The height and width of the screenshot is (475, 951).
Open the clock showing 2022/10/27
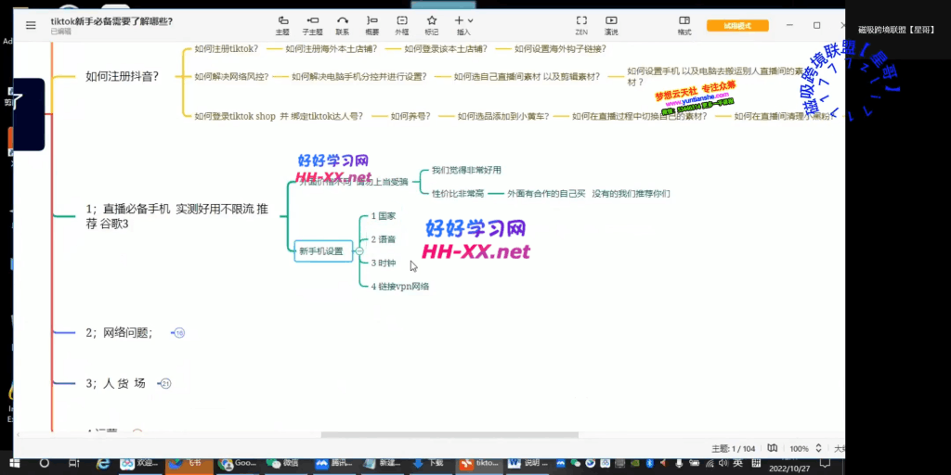789,465
